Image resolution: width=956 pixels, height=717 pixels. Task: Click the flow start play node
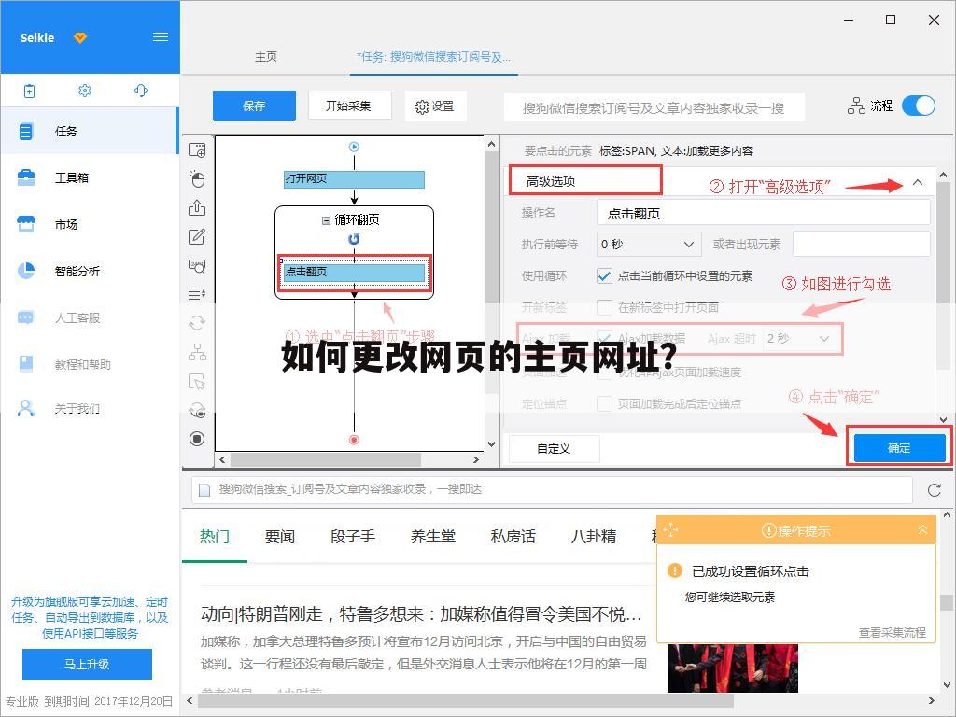(x=354, y=147)
